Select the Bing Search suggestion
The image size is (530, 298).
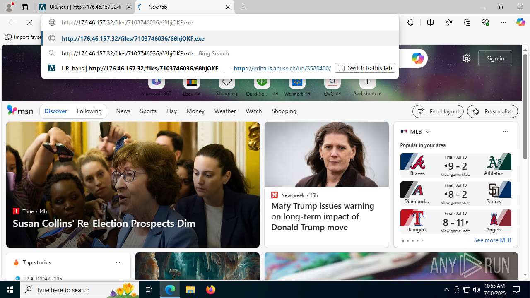coord(220,53)
